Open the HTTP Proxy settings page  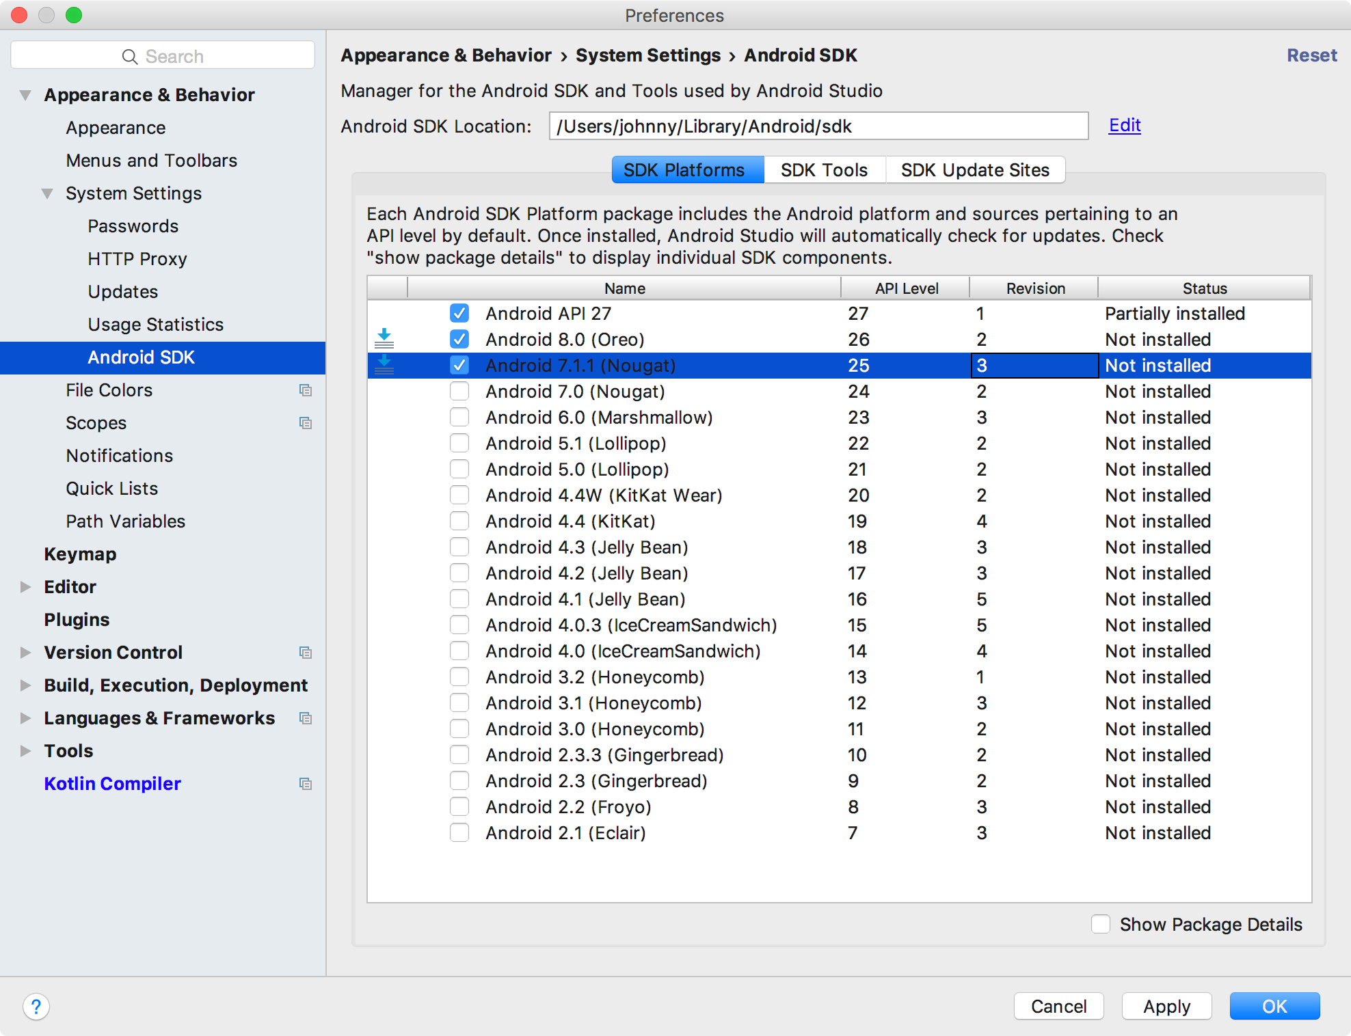click(137, 259)
